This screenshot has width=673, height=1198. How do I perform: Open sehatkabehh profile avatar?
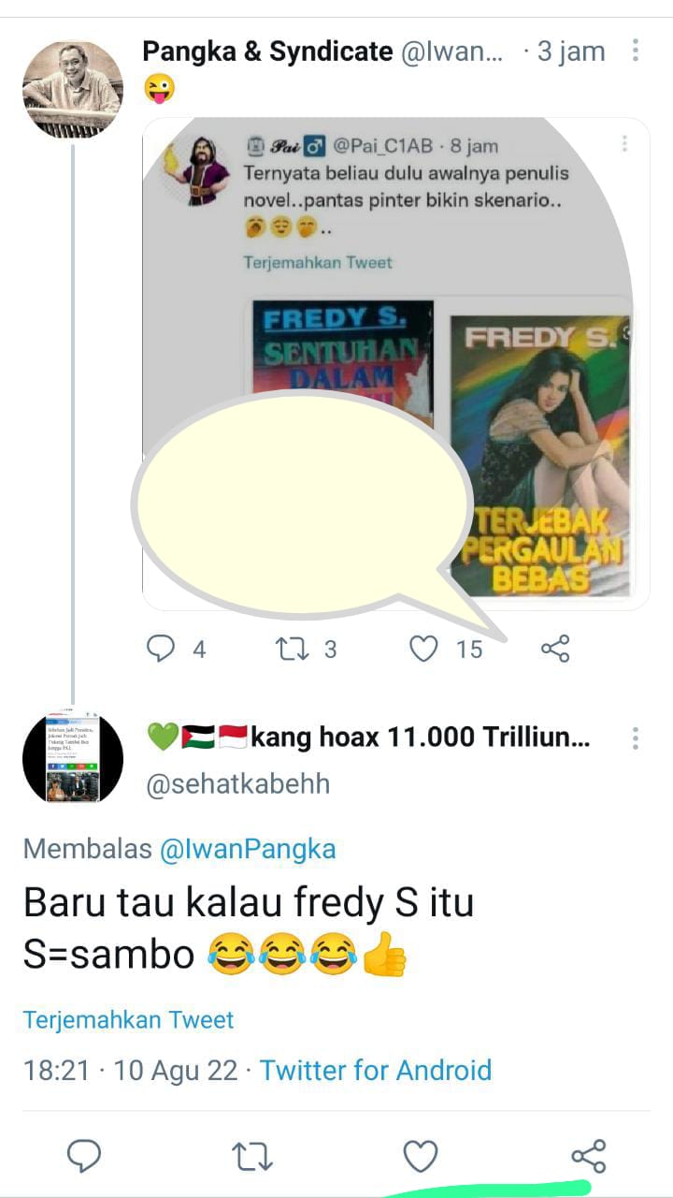point(72,756)
